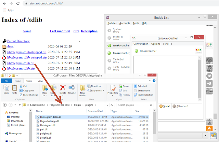Image resolution: width=219 pixels, height=142 pixels.
Task: Open Tools menu in Buddy List
Action: point(136,23)
